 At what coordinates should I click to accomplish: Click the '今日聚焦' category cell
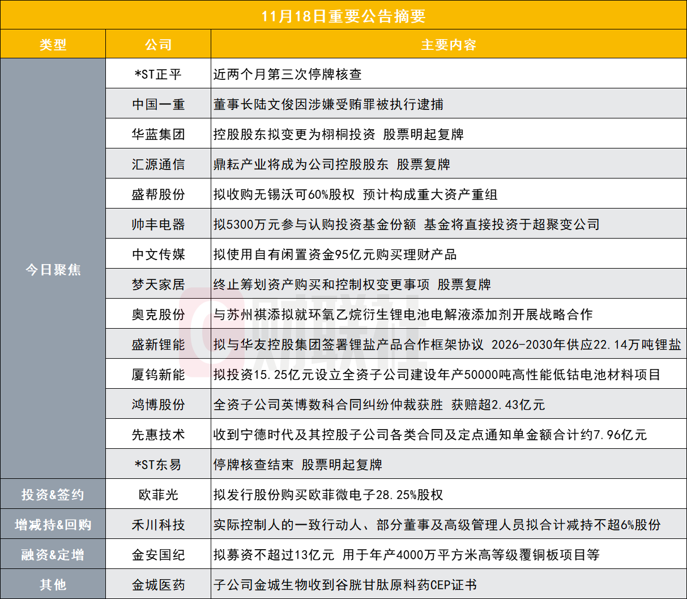(x=53, y=270)
